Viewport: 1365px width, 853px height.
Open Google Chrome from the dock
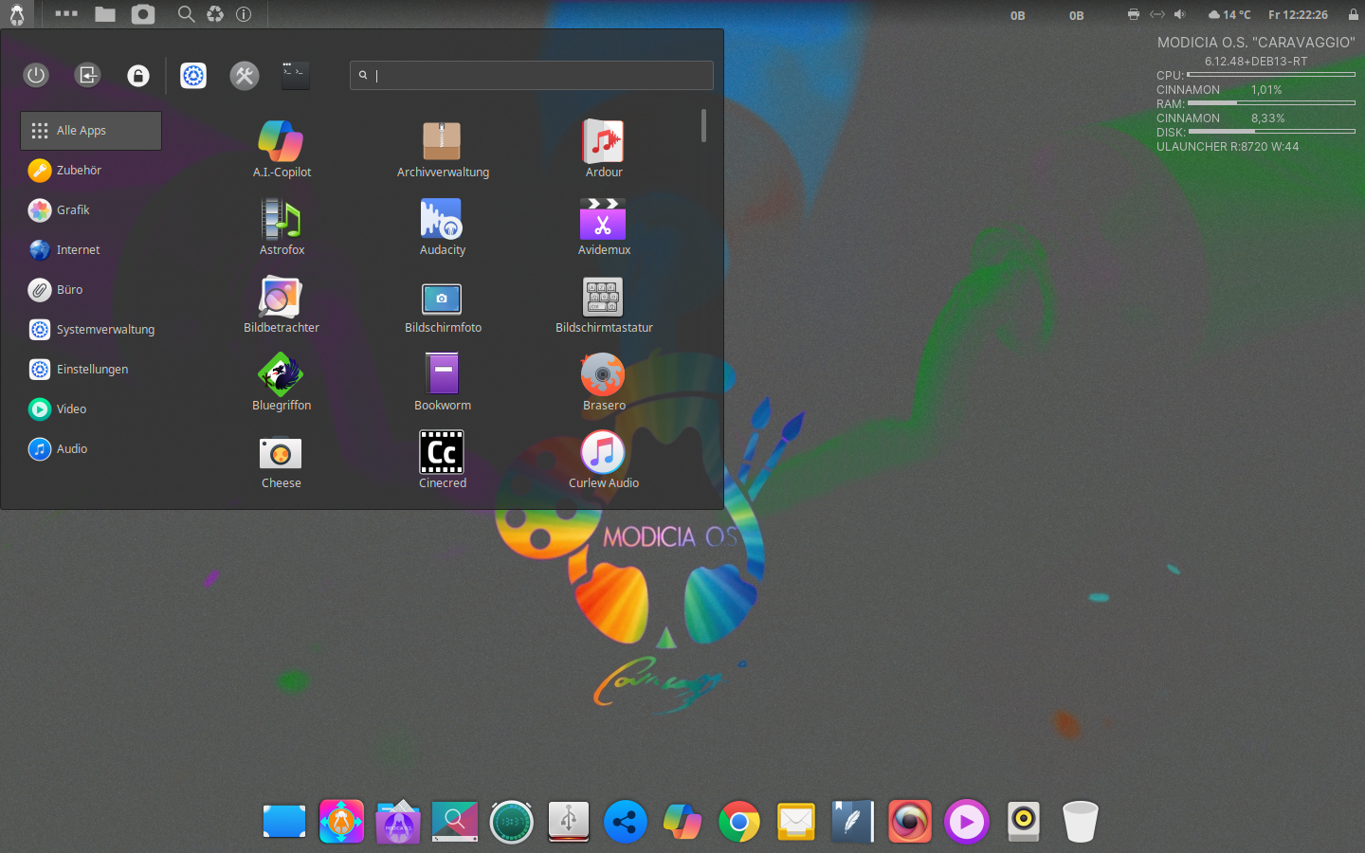[739, 822]
